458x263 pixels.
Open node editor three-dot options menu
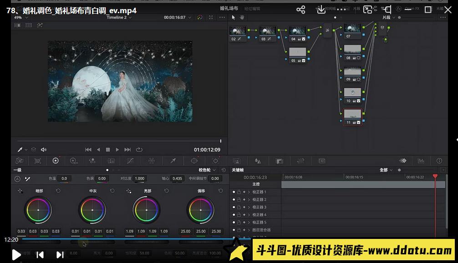click(443, 18)
